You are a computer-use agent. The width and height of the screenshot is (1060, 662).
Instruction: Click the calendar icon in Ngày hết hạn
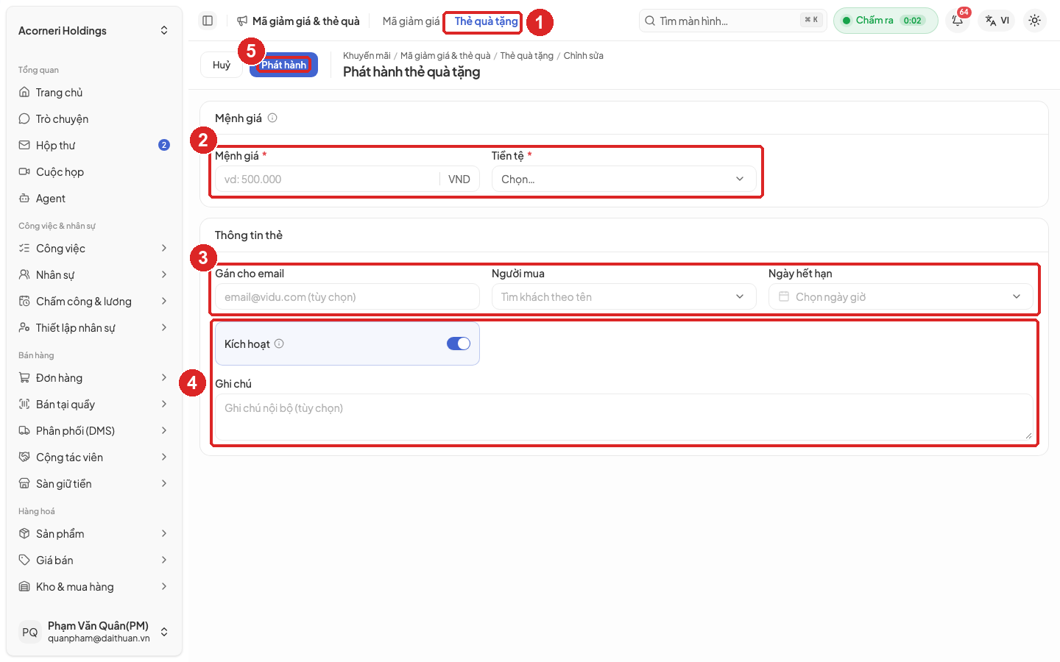click(x=784, y=296)
